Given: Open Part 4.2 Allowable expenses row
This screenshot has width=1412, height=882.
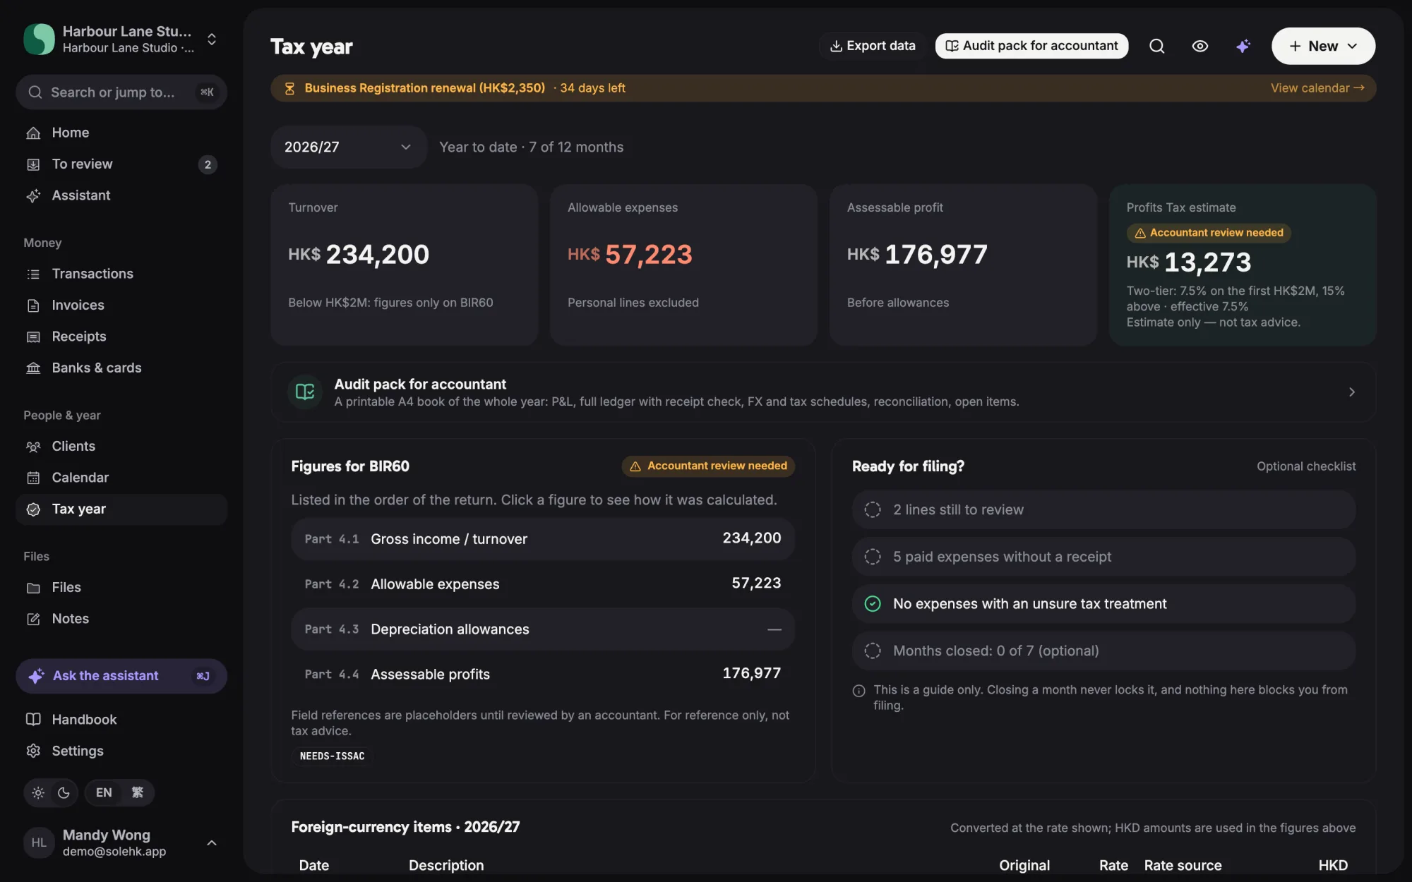Looking at the screenshot, I should pyautogui.click(x=543, y=584).
